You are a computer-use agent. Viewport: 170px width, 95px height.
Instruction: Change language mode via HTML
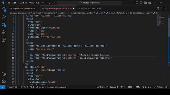coord(137,87)
